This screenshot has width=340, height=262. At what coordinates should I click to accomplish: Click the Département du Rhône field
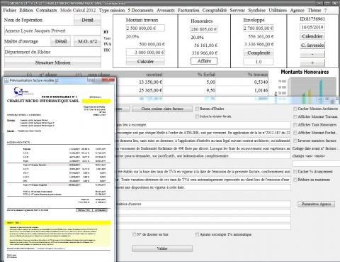click(x=52, y=52)
